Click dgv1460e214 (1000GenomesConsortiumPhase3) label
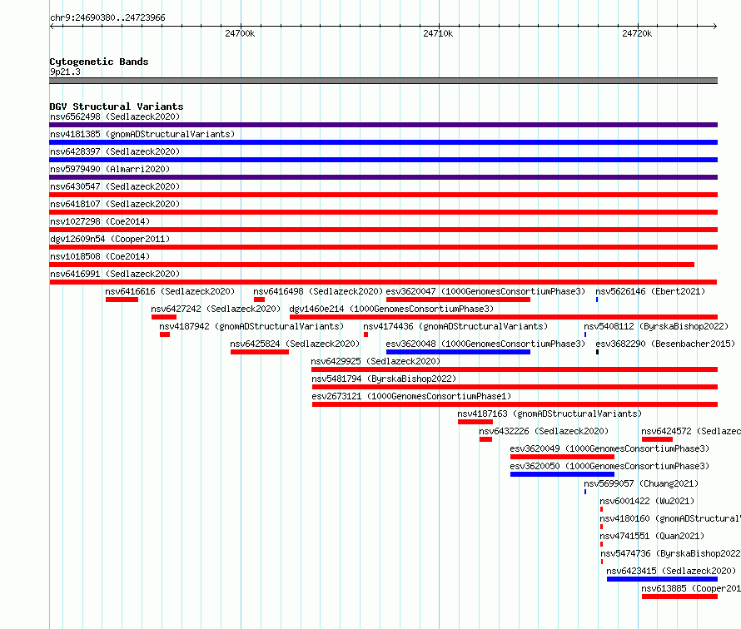Image resolution: width=741 pixels, height=629 pixels. (x=391, y=309)
